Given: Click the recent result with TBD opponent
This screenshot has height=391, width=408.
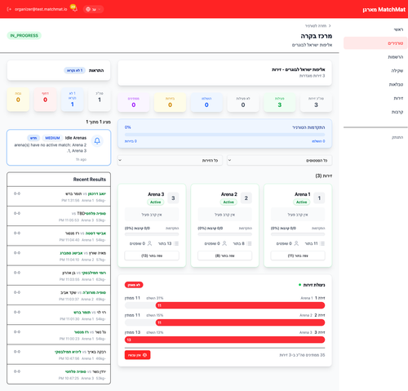Looking at the screenshot, I should pyautogui.click(x=59, y=216).
